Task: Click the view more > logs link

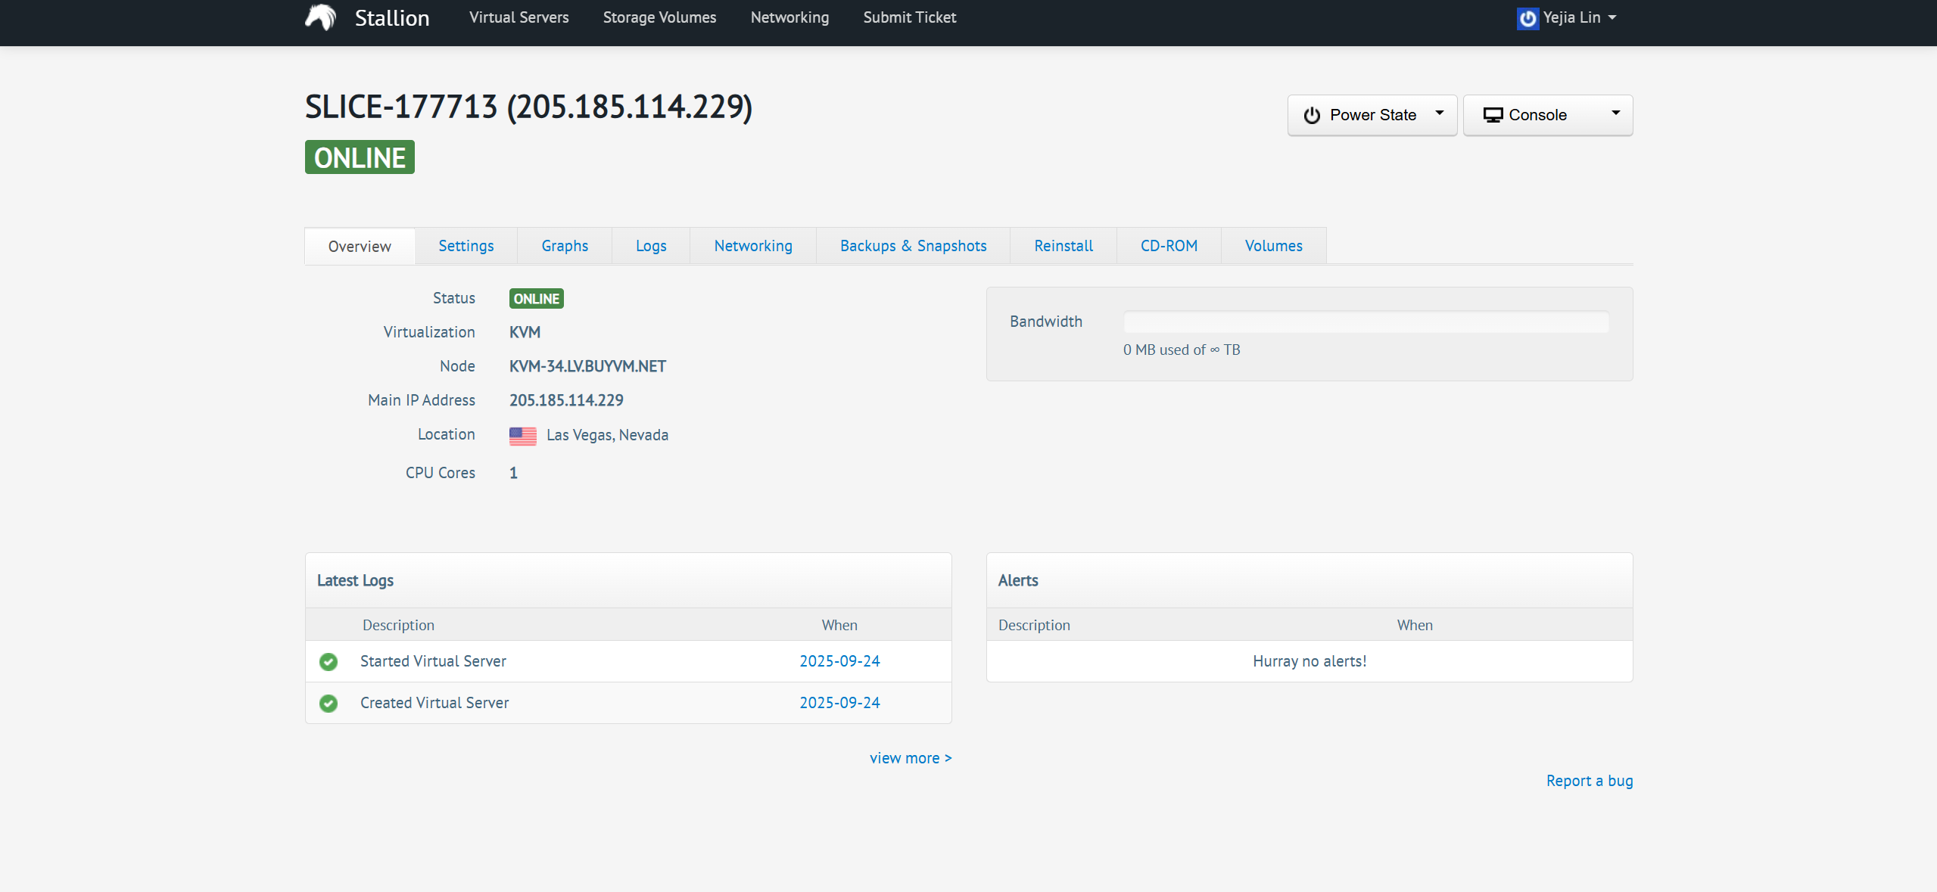Action: [x=911, y=758]
